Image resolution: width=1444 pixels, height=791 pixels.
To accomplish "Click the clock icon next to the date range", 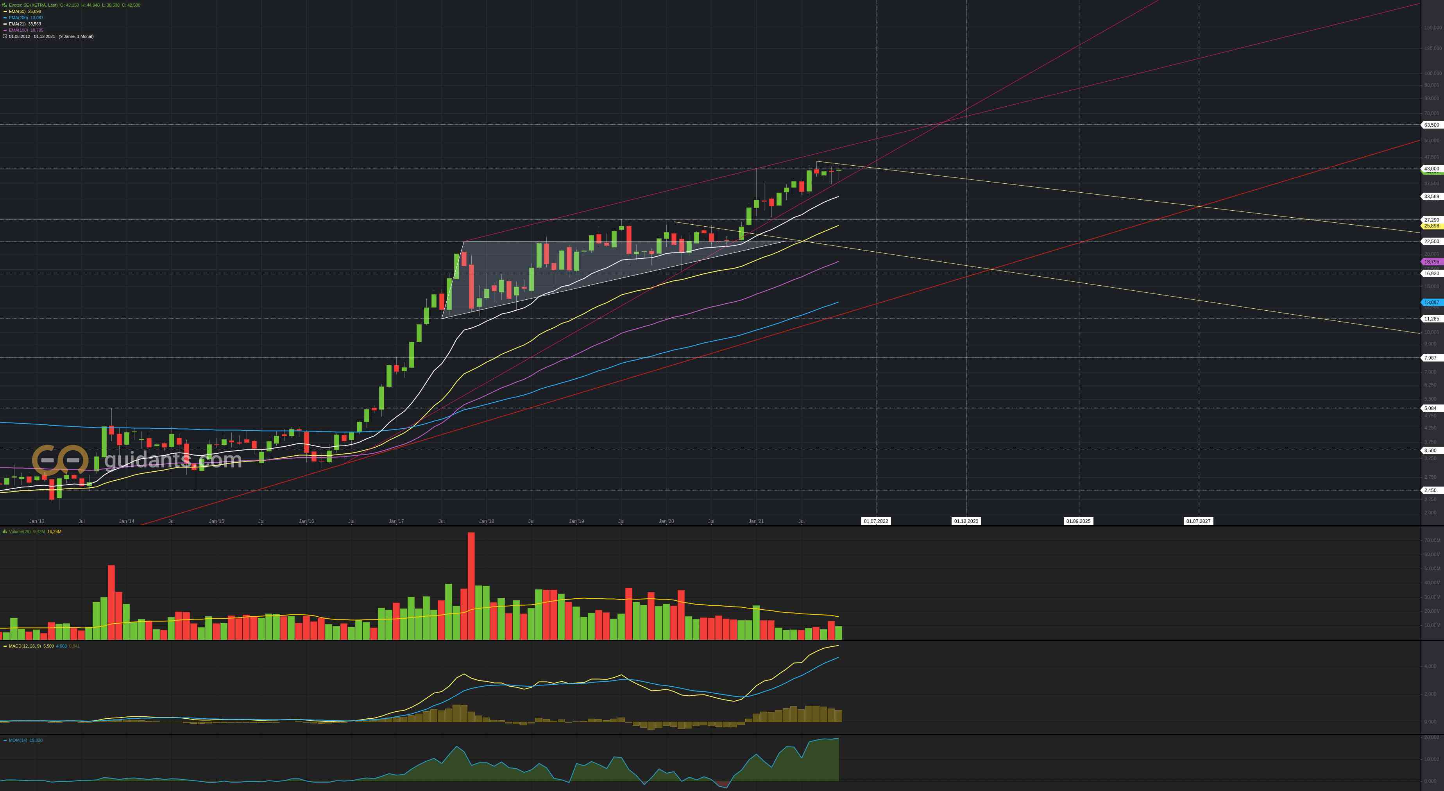I will click(x=5, y=36).
